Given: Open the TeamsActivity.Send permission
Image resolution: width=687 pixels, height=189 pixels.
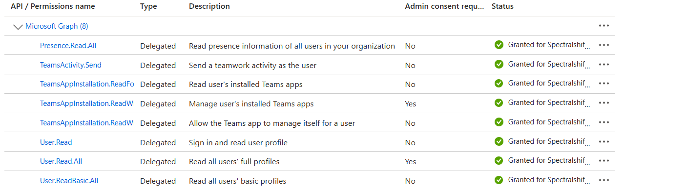Looking at the screenshot, I should point(71,65).
